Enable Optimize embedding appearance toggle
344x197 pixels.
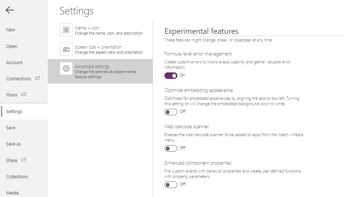click(x=171, y=112)
